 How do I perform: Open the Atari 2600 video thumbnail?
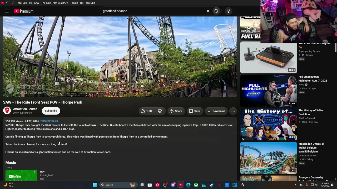point(269,57)
